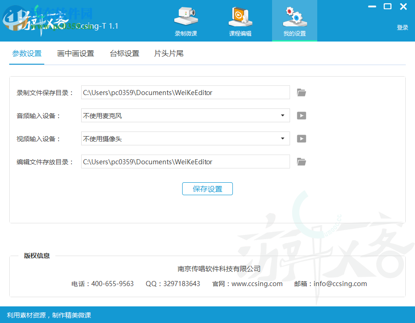Click the recording save directory path field
Viewport: 415px width, 323px height.
pos(184,92)
